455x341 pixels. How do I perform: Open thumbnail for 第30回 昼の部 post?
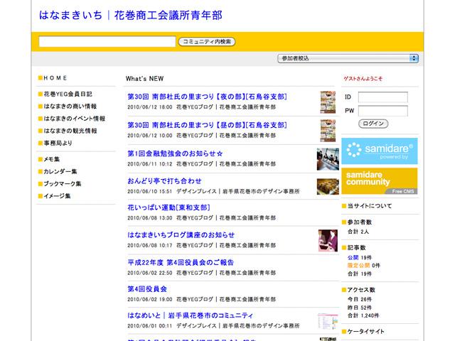pos(328,129)
